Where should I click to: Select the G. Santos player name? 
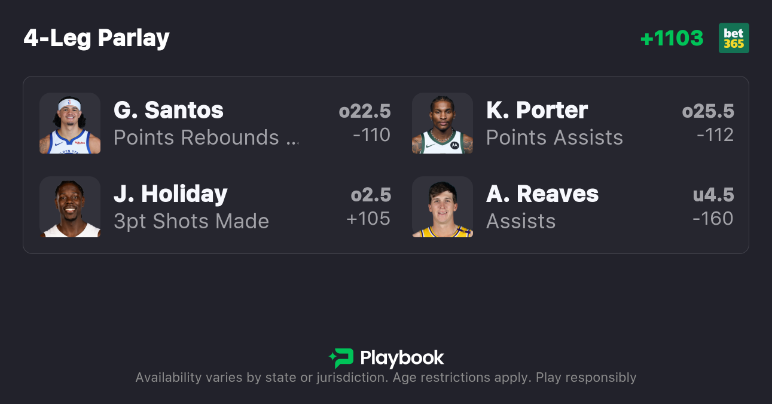(x=169, y=111)
